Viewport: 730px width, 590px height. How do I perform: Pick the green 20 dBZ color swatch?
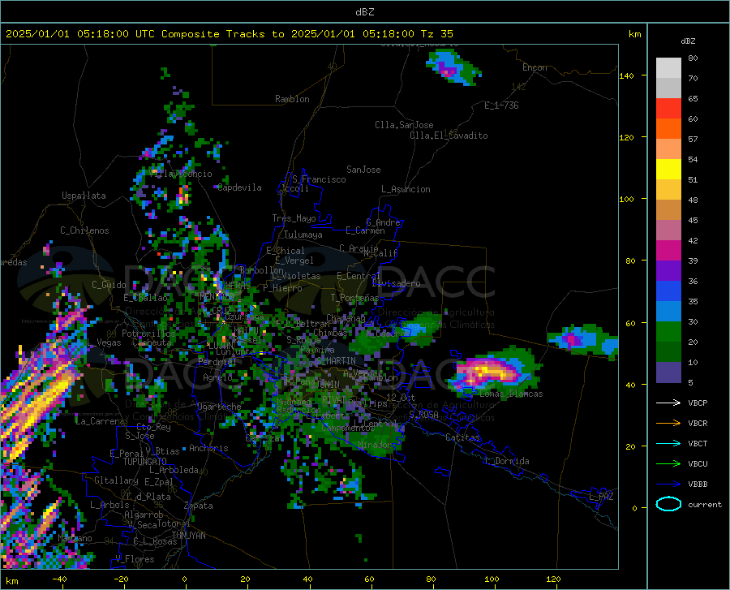[668, 332]
